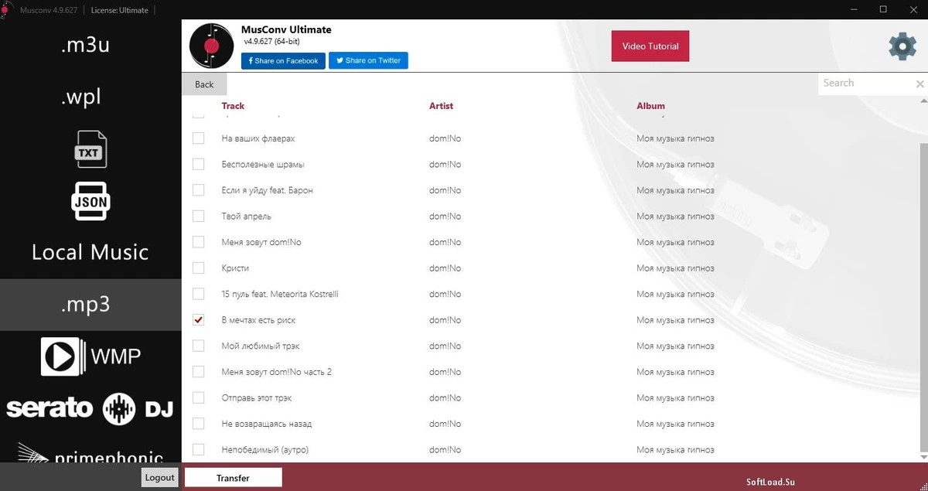
Task: Open the Video Tutorial
Action: [x=650, y=46]
